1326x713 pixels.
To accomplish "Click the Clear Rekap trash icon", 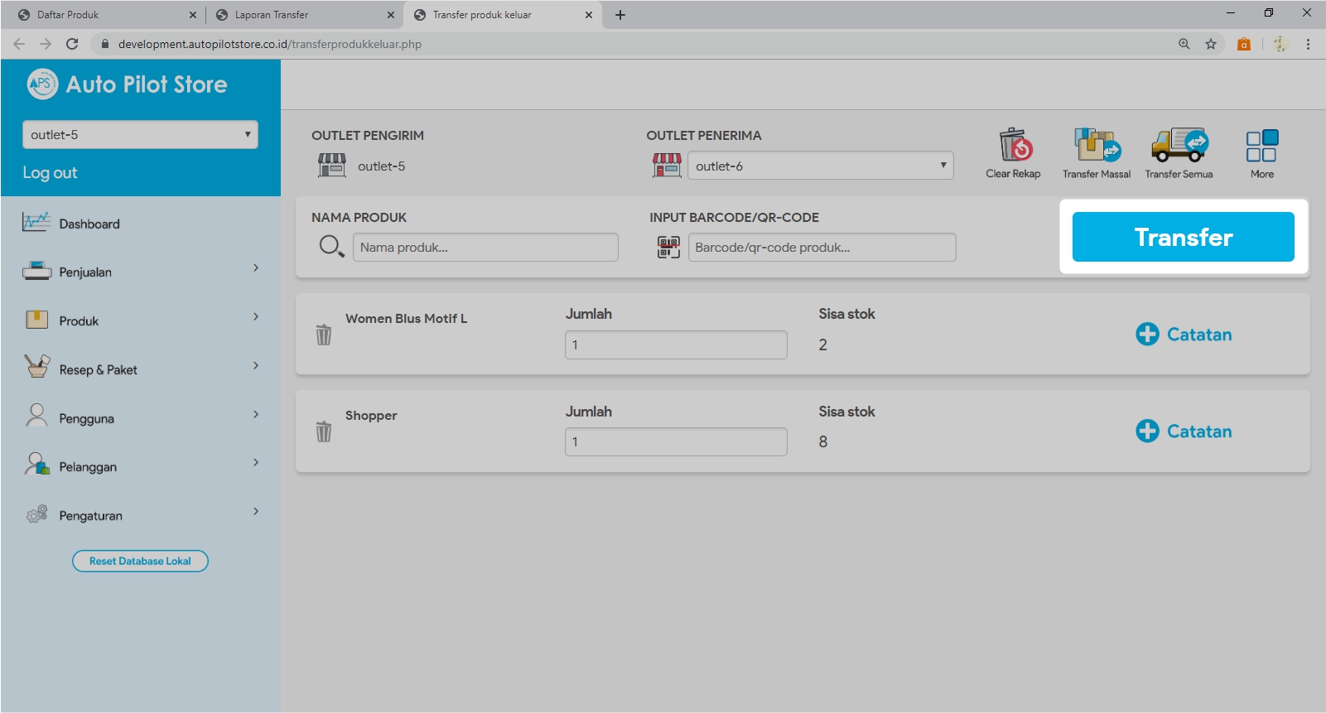I will [1014, 146].
